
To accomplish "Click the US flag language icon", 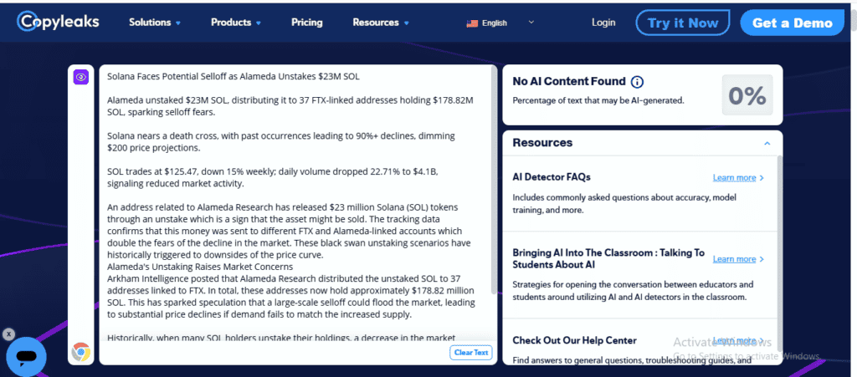I will [x=472, y=23].
